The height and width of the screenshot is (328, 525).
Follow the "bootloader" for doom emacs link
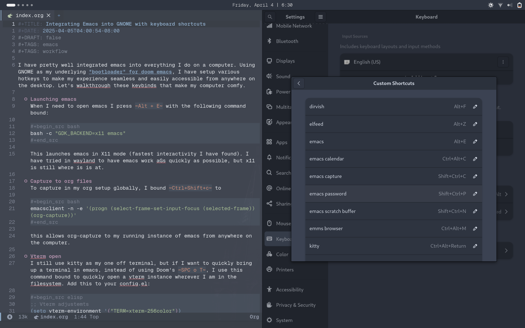[130, 72]
